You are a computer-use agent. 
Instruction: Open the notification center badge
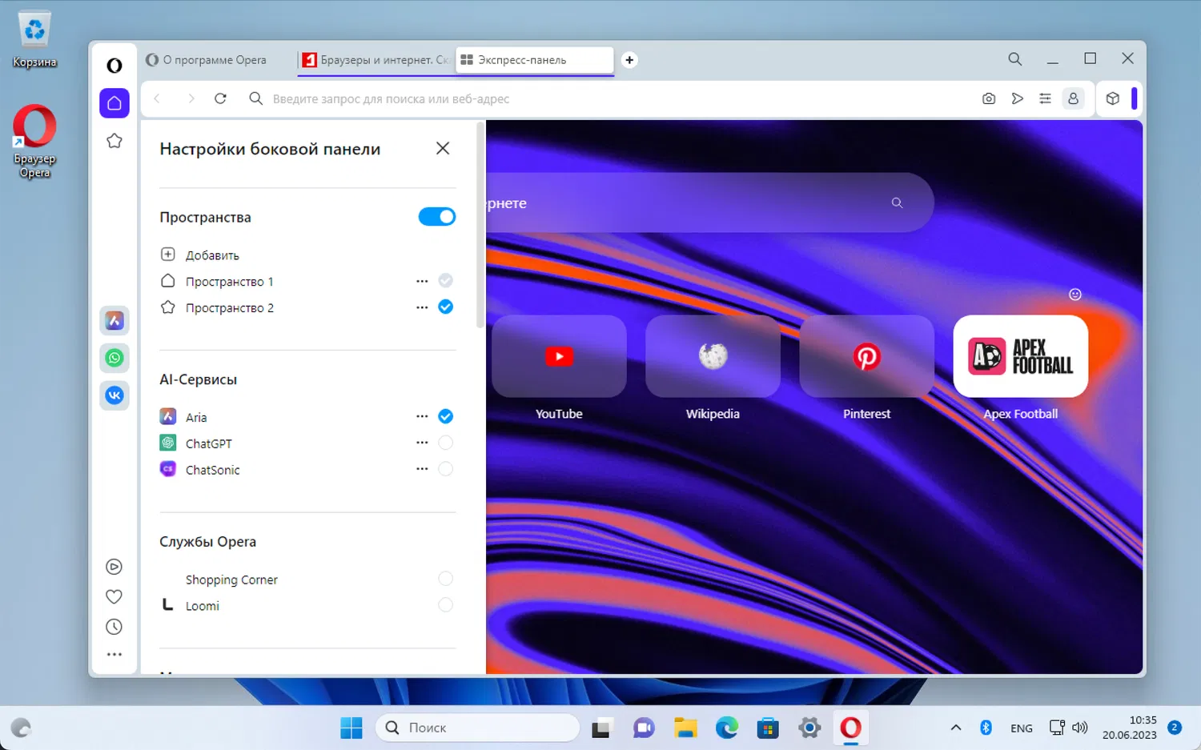tap(1175, 728)
